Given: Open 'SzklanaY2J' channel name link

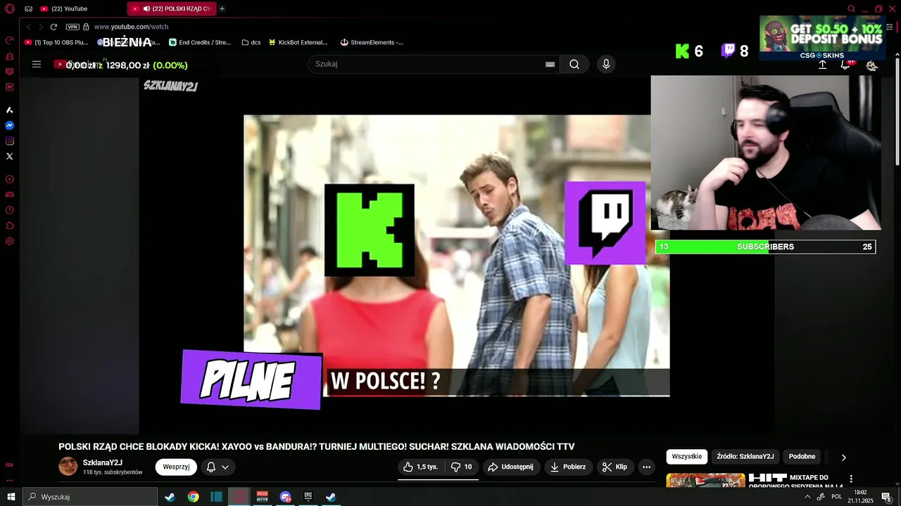Looking at the screenshot, I should pyautogui.click(x=103, y=462).
